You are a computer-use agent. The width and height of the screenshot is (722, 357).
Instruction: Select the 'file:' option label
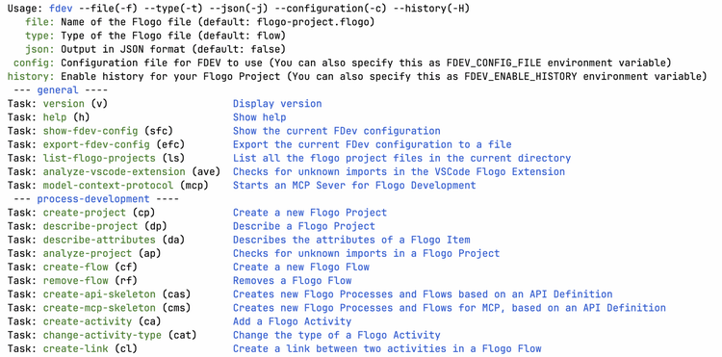pos(40,22)
